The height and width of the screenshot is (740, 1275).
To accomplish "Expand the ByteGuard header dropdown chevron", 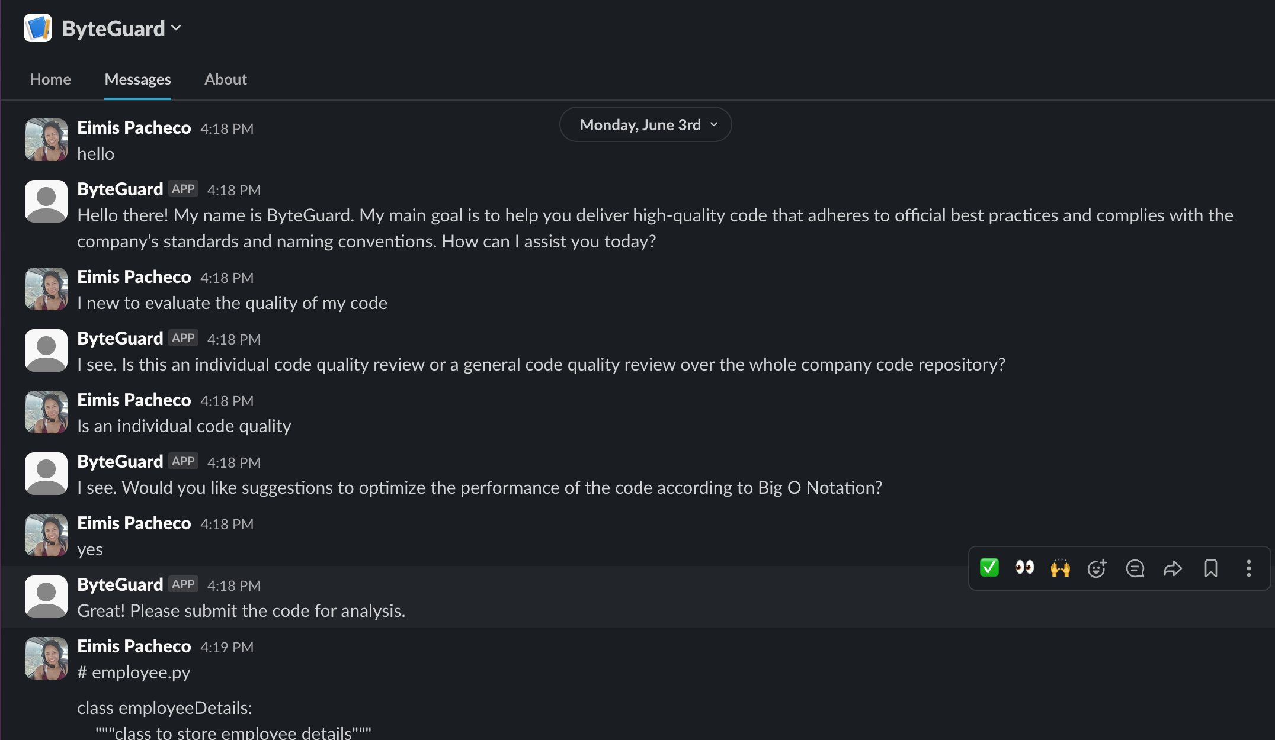I will pyautogui.click(x=176, y=28).
